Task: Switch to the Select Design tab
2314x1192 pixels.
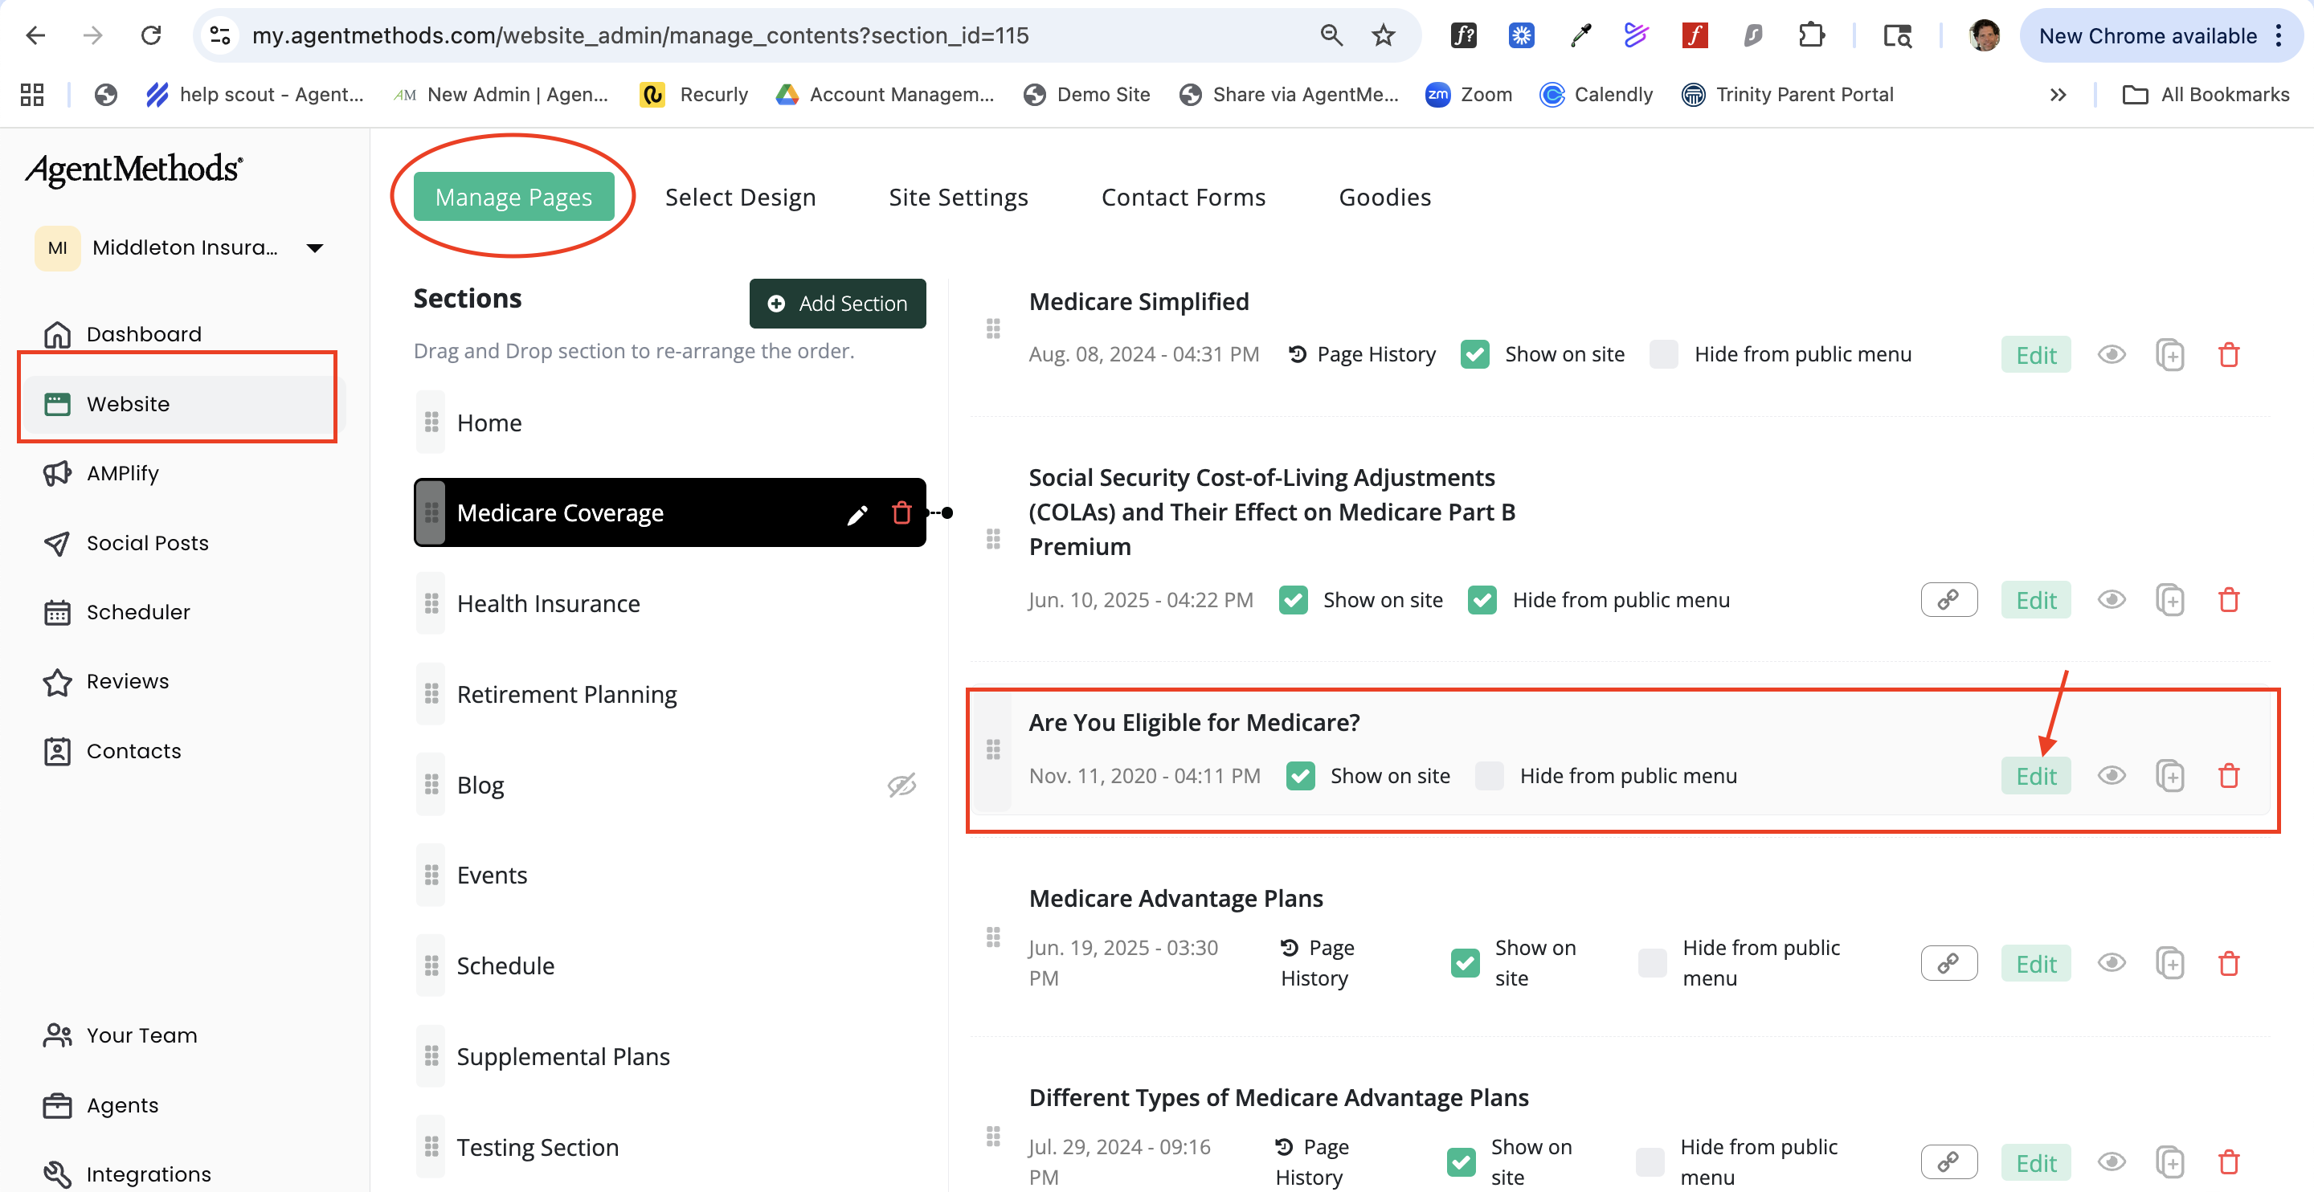Action: pos(740,198)
